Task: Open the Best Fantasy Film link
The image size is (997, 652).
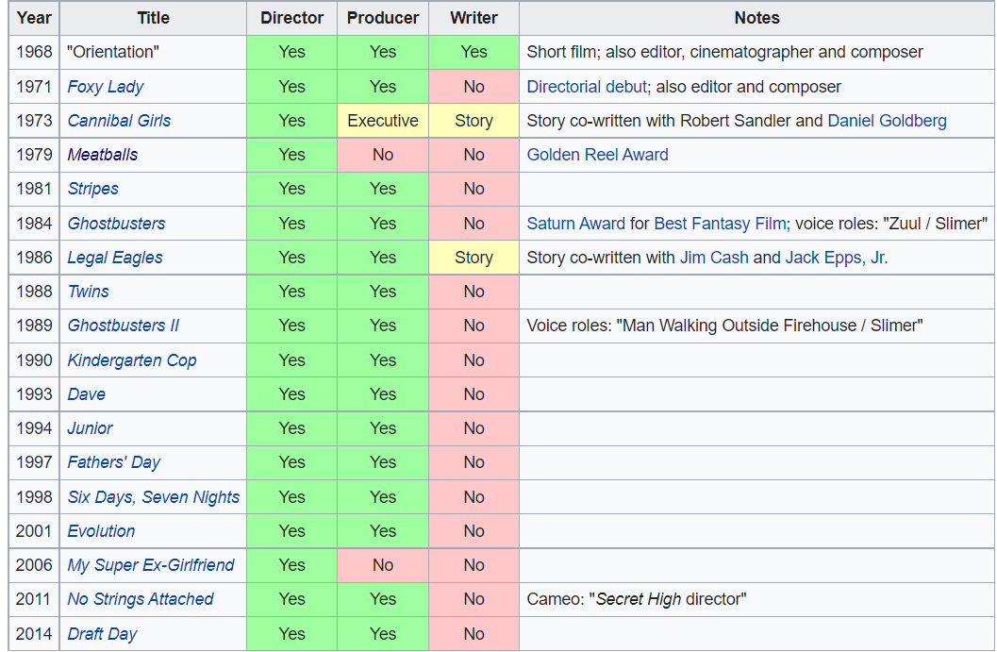Action: click(720, 224)
